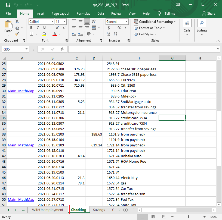Toggle Underline formatting
Screen dimensions: 222x220
tap(44, 28)
